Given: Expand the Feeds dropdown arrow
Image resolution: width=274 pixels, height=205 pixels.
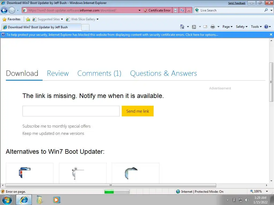Looking at the screenshot, I should [x=200, y=27].
